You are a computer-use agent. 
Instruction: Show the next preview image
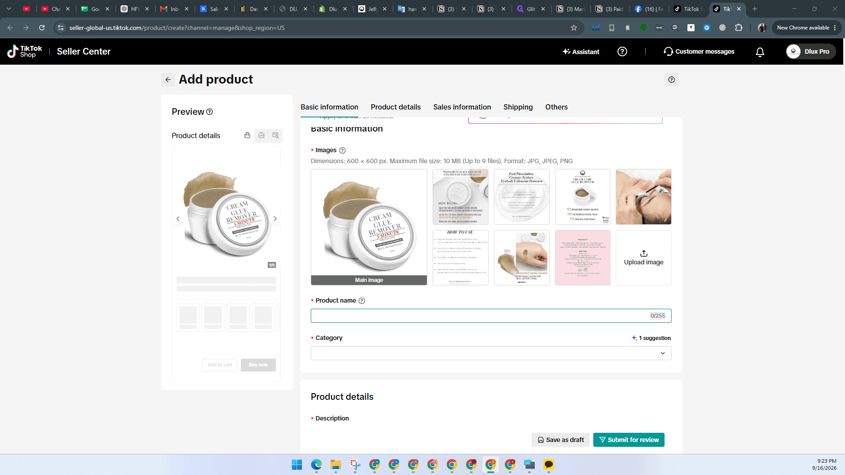275,219
